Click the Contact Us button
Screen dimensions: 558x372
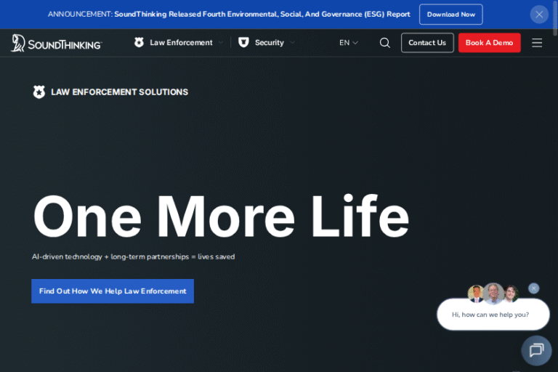point(427,43)
